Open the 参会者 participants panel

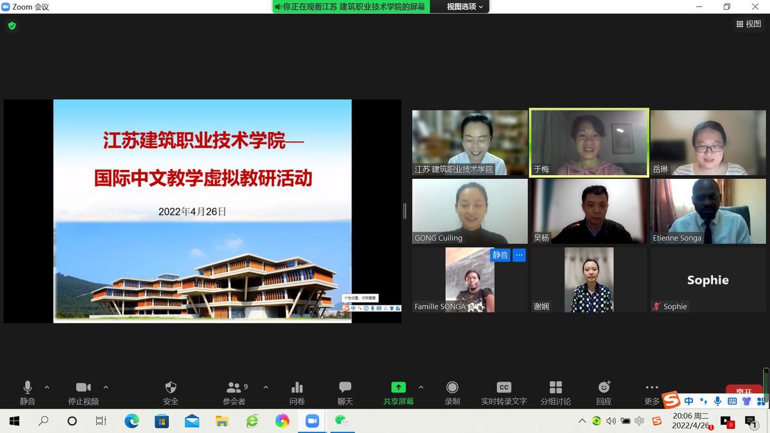point(234,392)
